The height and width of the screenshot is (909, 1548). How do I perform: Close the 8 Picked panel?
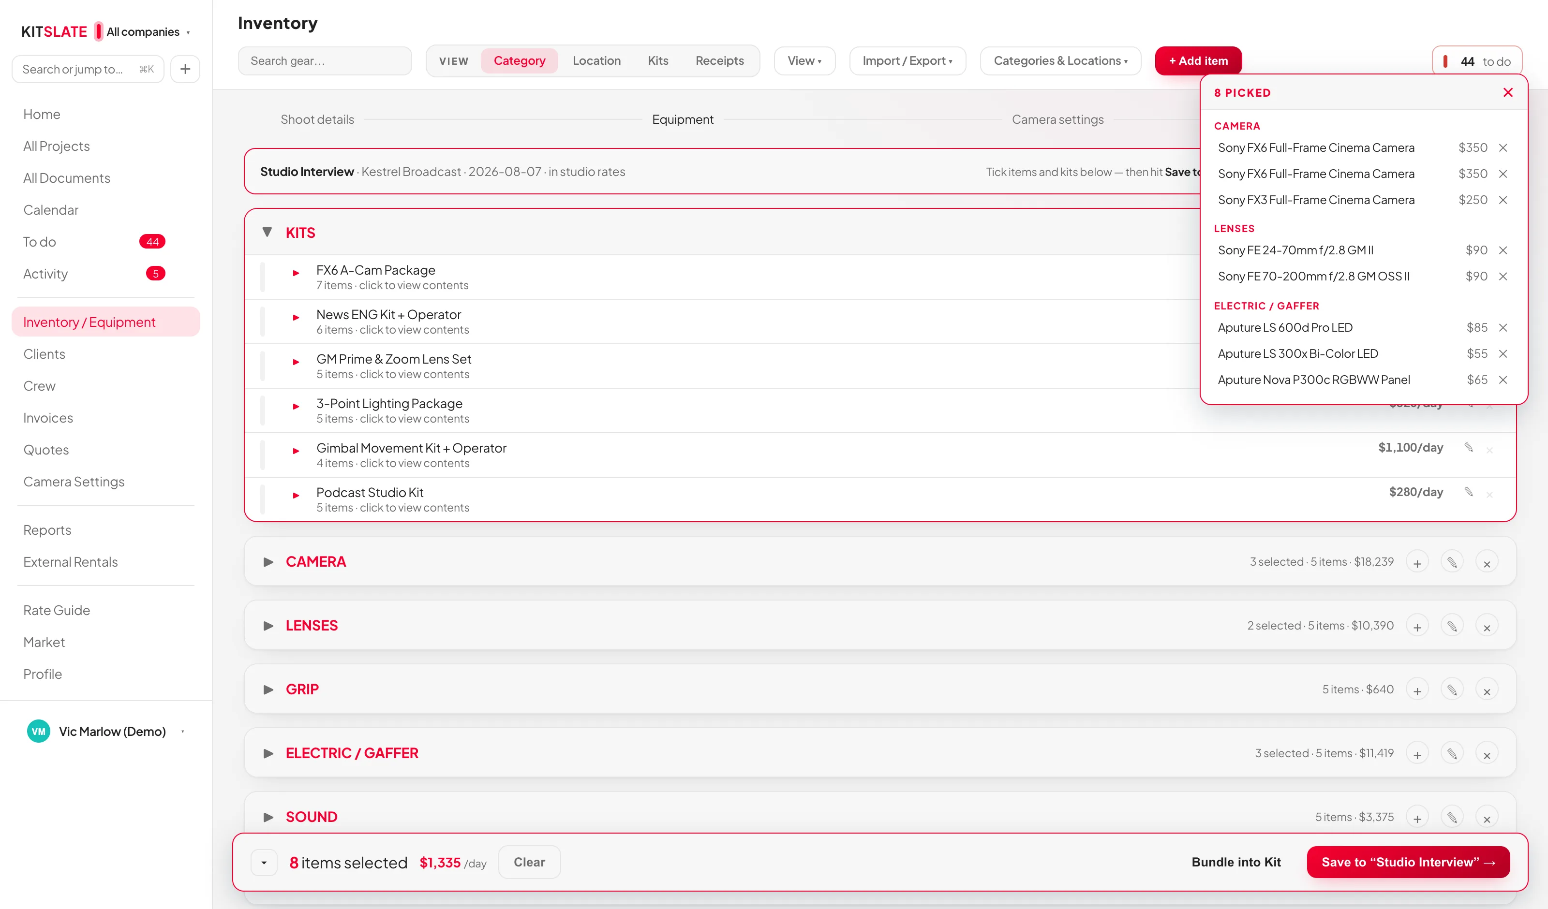coord(1508,92)
